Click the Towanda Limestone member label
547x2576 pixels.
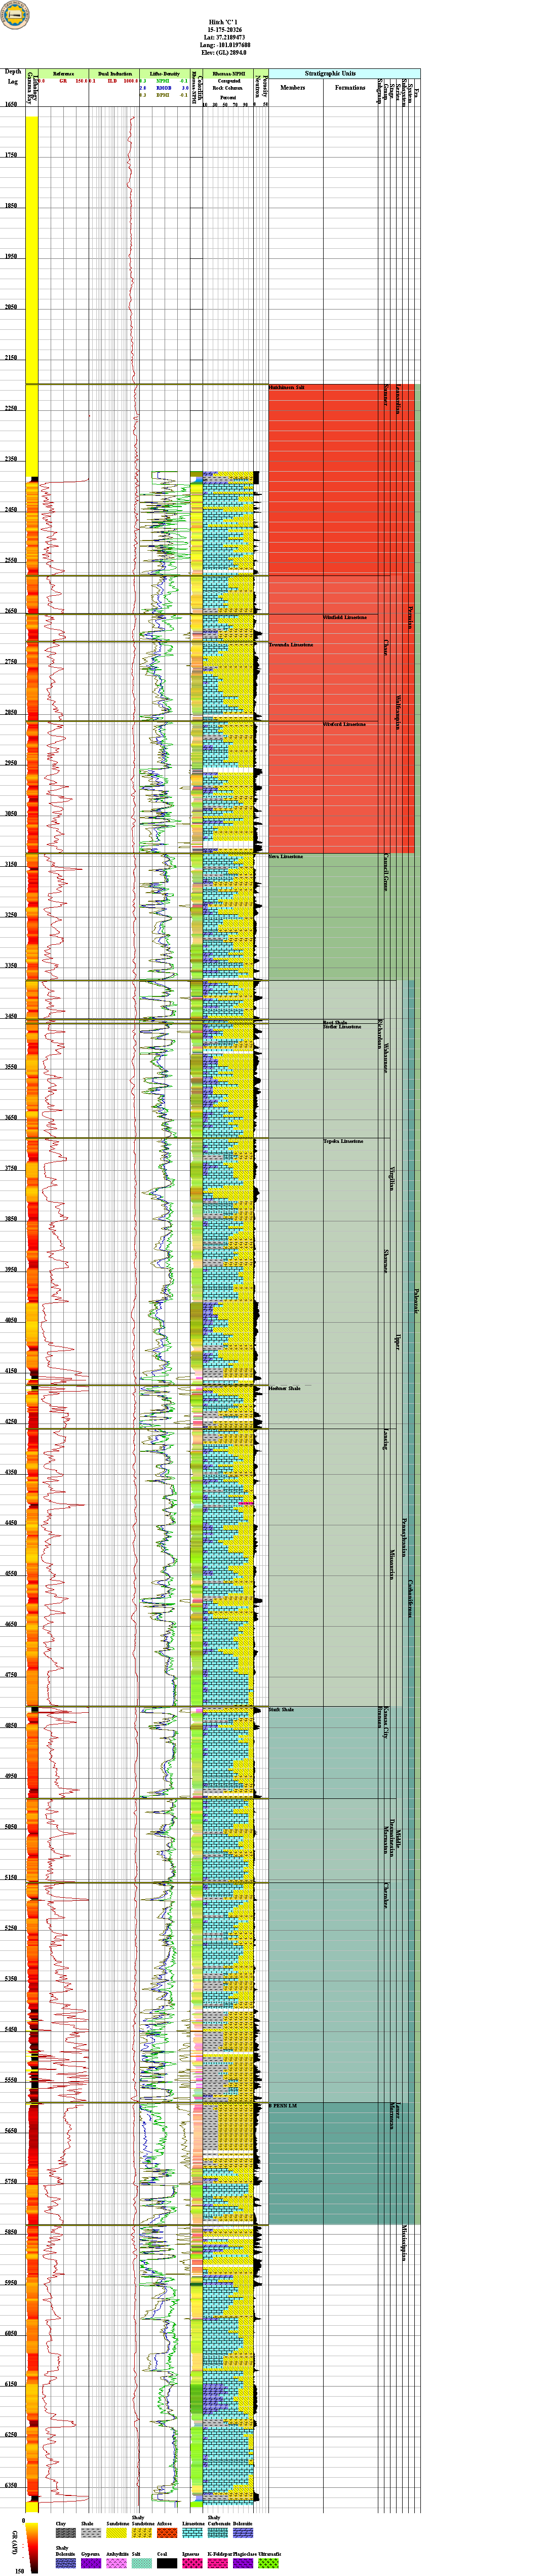(x=291, y=645)
